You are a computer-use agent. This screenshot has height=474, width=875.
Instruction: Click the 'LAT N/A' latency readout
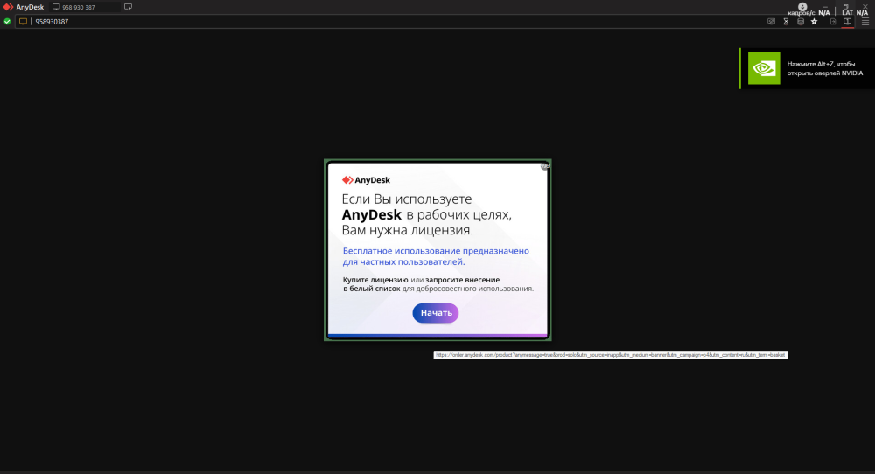[x=854, y=12]
